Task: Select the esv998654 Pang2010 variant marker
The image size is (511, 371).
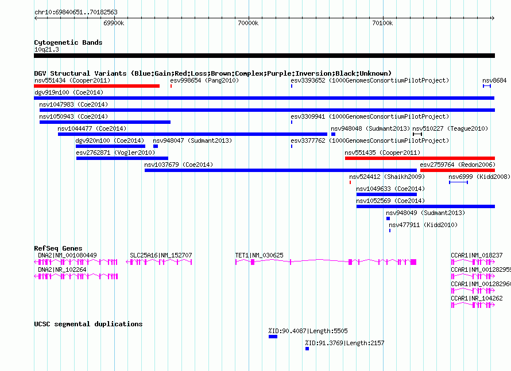Action: (x=171, y=86)
